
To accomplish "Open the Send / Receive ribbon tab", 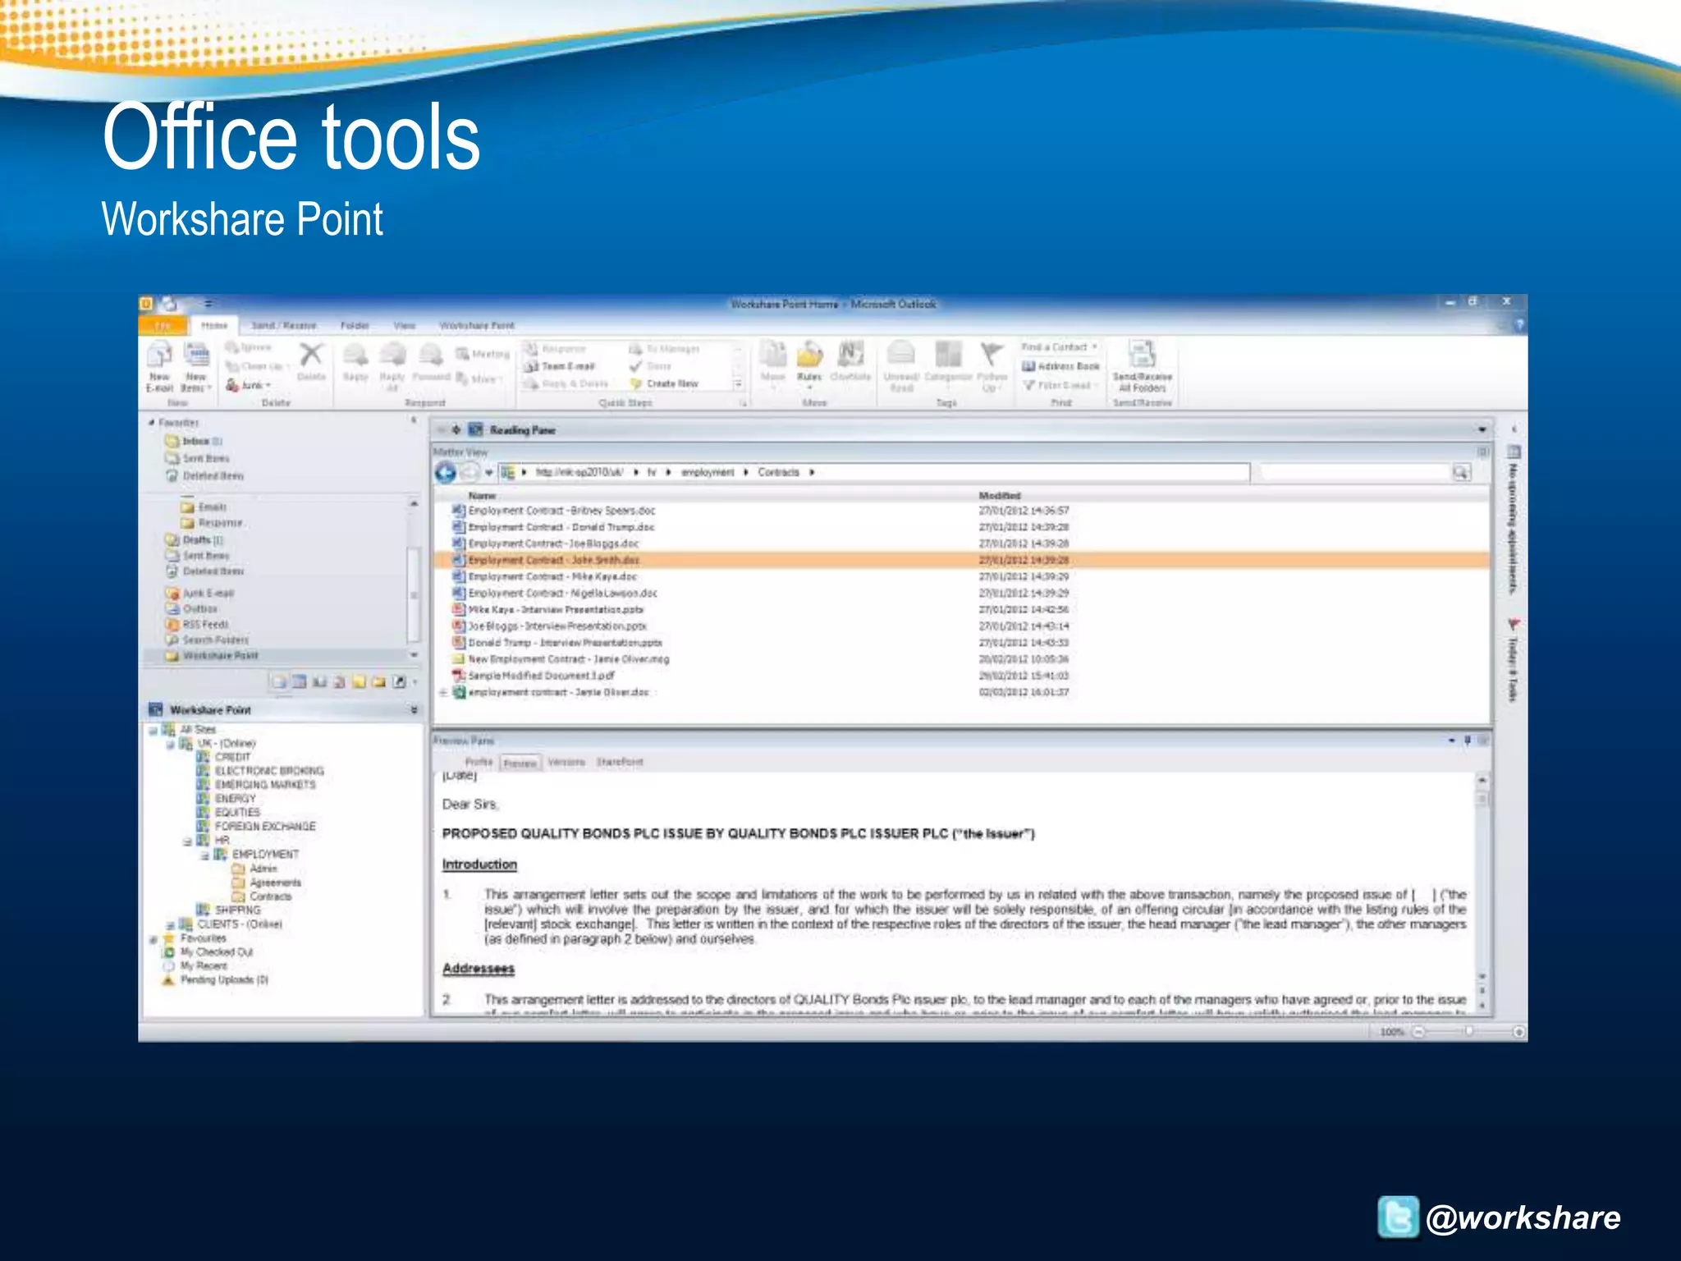I will click(x=284, y=326).
